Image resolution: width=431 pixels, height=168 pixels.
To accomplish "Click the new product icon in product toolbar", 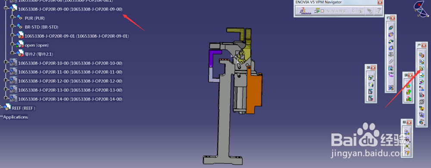I will 422,62.
